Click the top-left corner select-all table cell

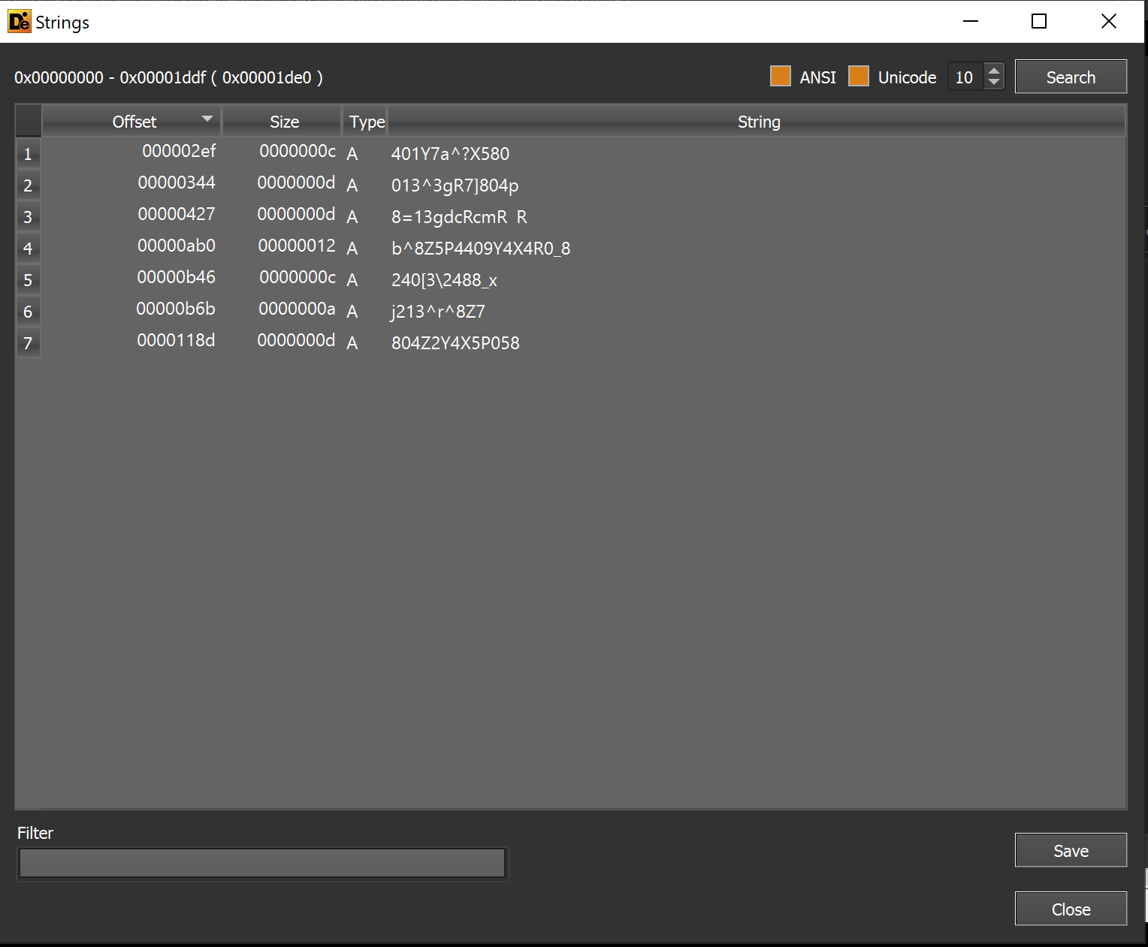coord(28,121)
